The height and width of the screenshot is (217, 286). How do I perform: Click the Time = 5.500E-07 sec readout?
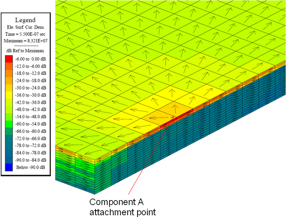pyautogui.click(x=25, y=34)
